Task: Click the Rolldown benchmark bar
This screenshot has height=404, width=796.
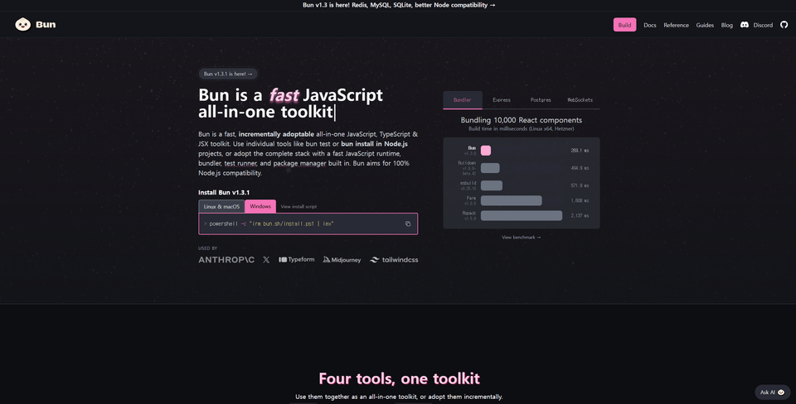Action: [490, 168]
